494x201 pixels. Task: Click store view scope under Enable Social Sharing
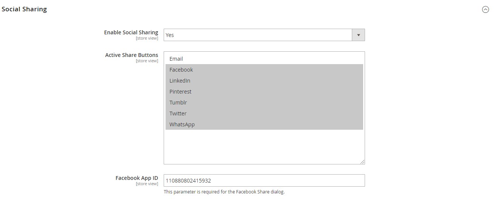point(147,38)
